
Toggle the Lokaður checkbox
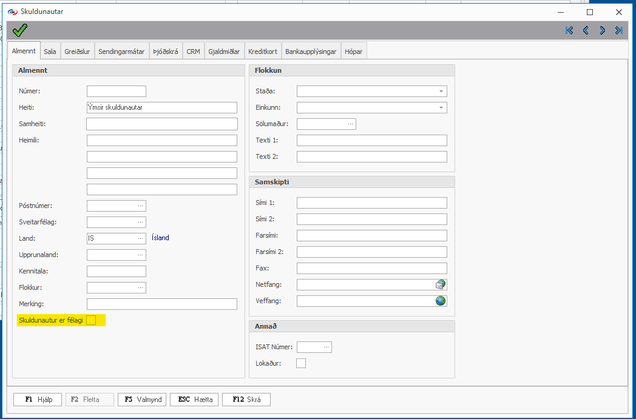(301, 363)
